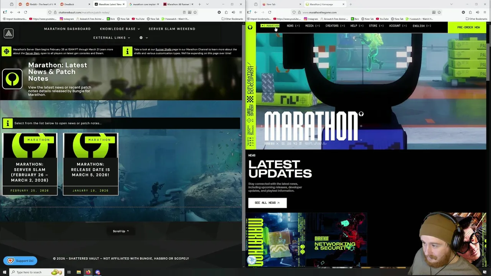Switch to the marathon core implants Google tab

pos(143,4)
